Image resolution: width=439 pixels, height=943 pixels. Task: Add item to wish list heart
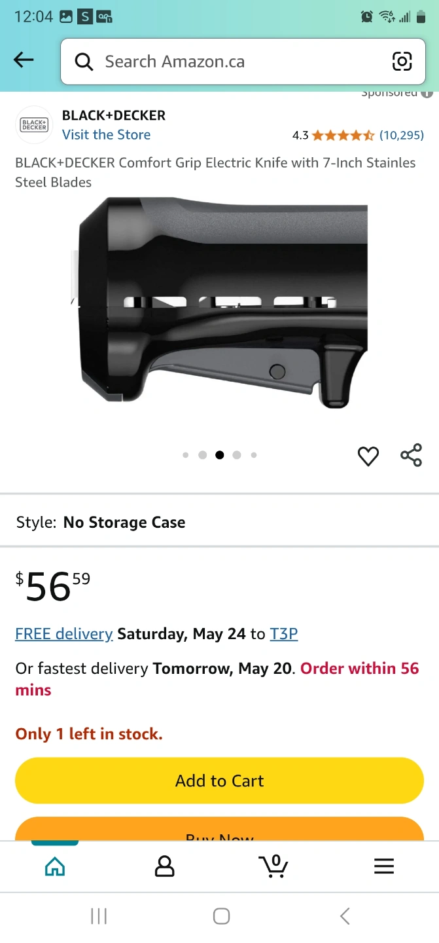click(368, 456)
